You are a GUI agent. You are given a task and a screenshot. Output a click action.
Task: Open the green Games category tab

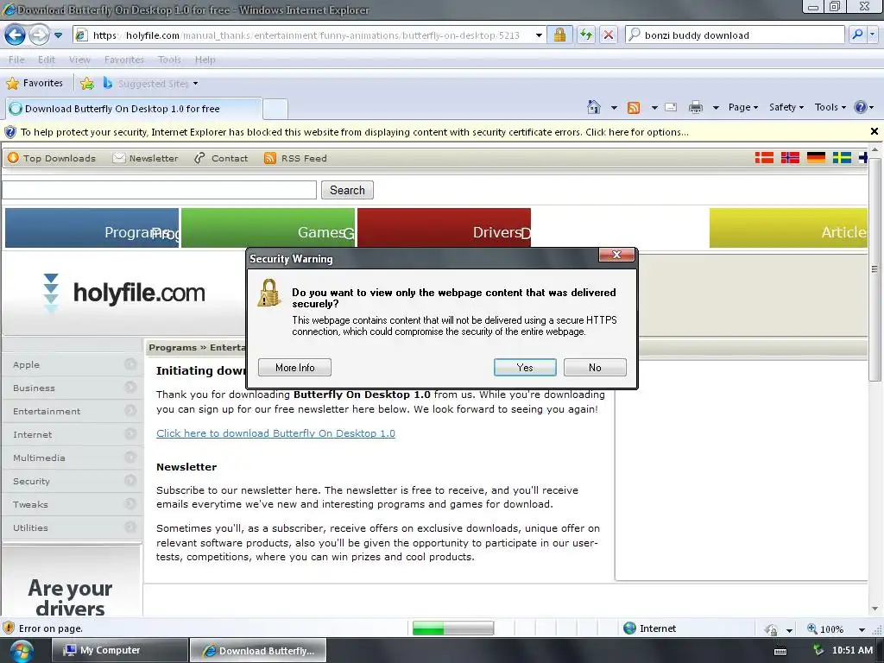(x=268, y=228)
